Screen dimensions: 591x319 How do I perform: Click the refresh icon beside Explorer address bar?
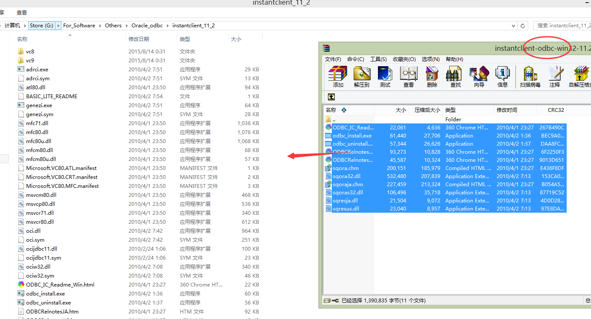(x=523, y=26)
